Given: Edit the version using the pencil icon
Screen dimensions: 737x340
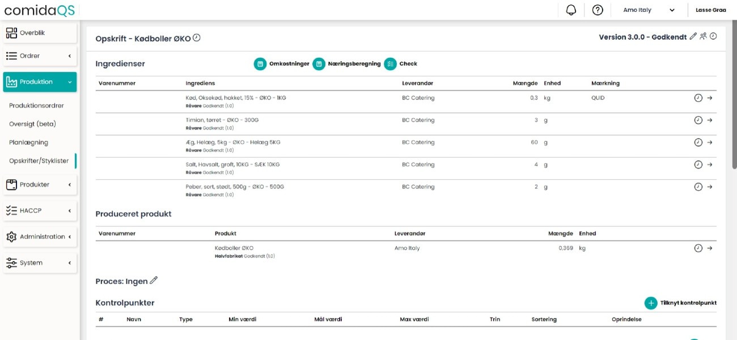Looking at the screenshot, I should click(x=692, y=36).
